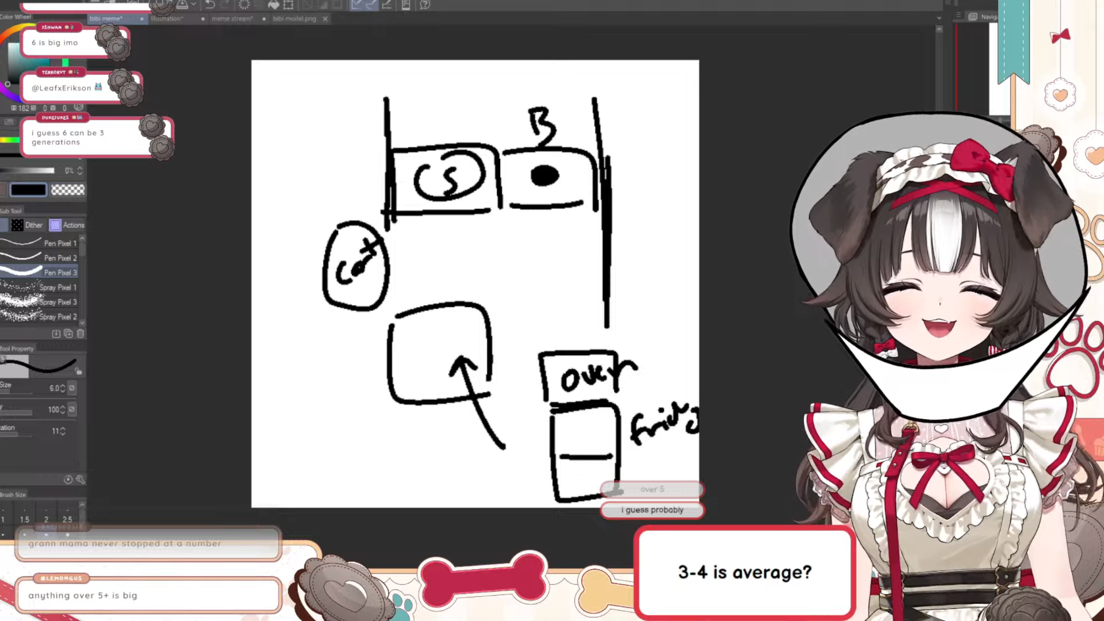
Task: Click the fill bucket icon in toolbar
Action: click(274, 5)
